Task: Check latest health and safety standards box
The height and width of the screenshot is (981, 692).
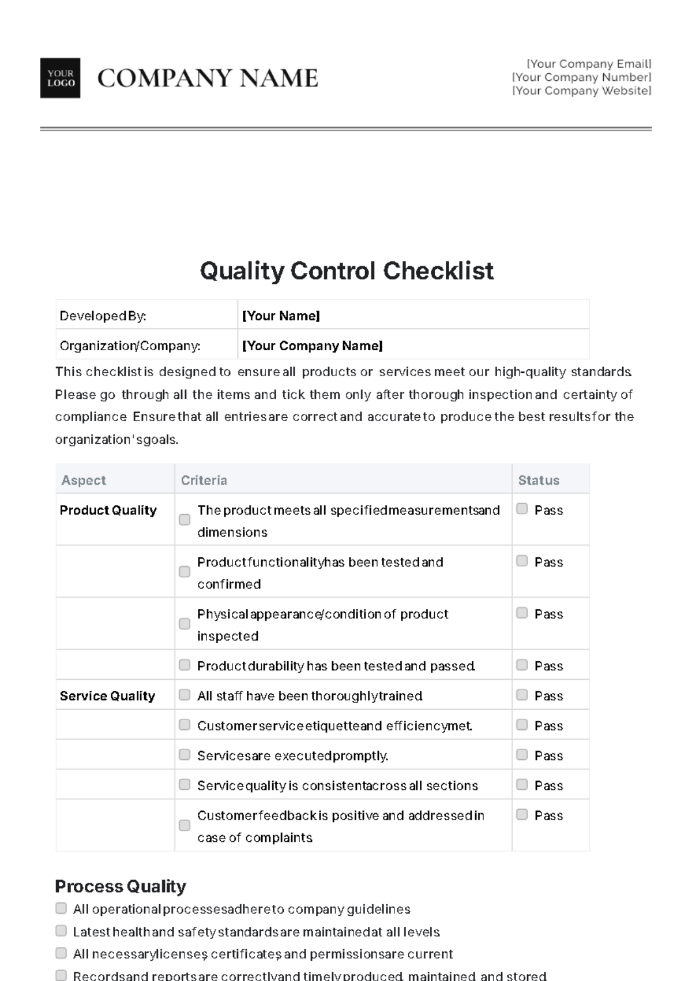Action: (61, 931)
